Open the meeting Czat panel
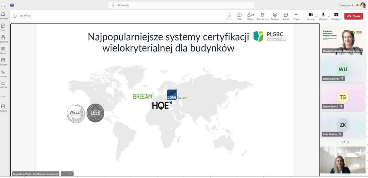This screenshot has height=178, width=368. (x=239, y=16)
